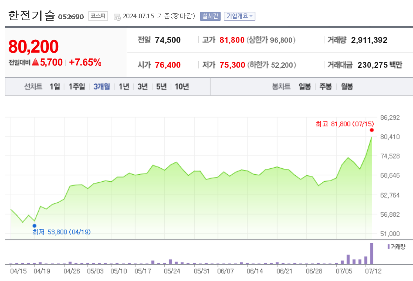Click the stock code 052690
Screen dimensions: 413x281
[x=71, y=17]
